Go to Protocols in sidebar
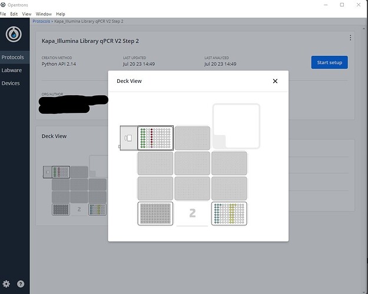The height and width of the screenshot is (294, 368). coord(13,57)
